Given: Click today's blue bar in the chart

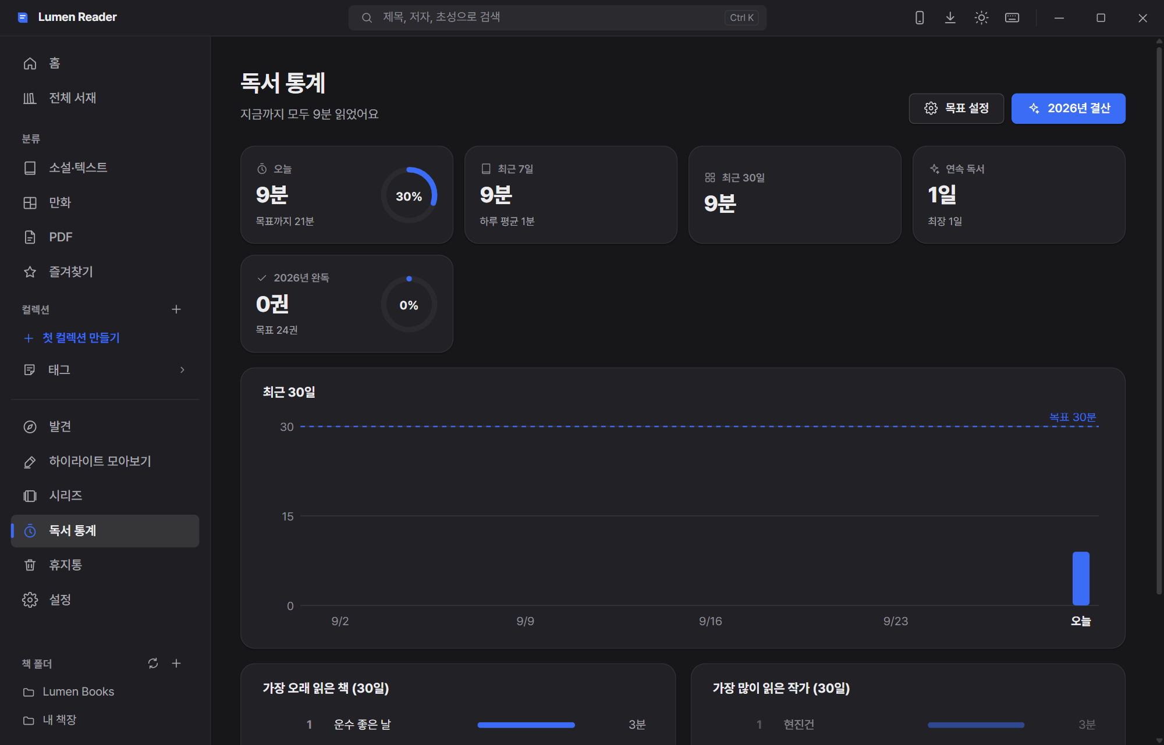Looking at the screenshot, I should coord(1081,579).
